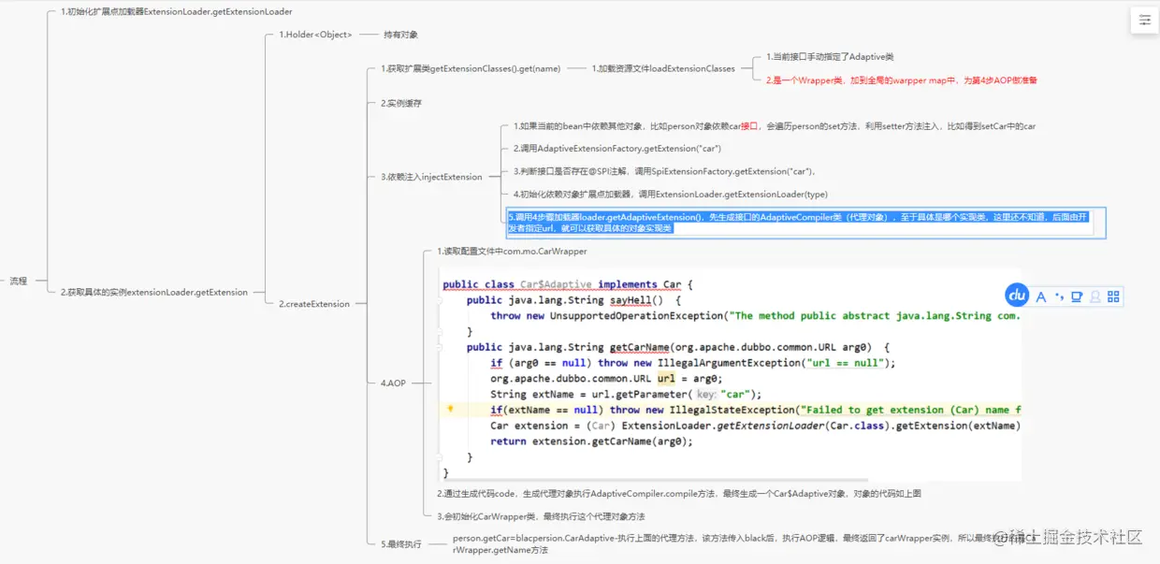Click the coffee cup icon in floating toolbar
The image size is (1160, 564).
point(1077,296)
